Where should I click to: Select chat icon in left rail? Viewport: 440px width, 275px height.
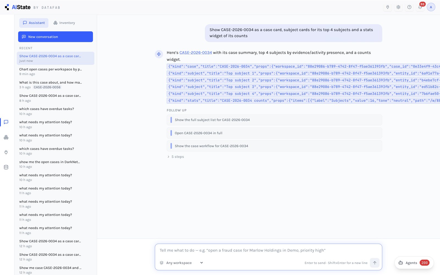coord(6,122)
